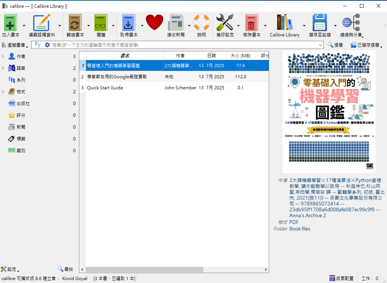This screenshot has width=387, height=283.
Task: Open dropdown arrow beside 加入書本
Action: [x=24, y=25]
